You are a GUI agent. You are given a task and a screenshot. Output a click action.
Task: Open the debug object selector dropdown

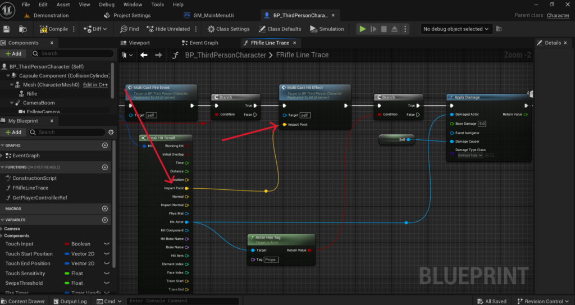click(x=456, y=29)
